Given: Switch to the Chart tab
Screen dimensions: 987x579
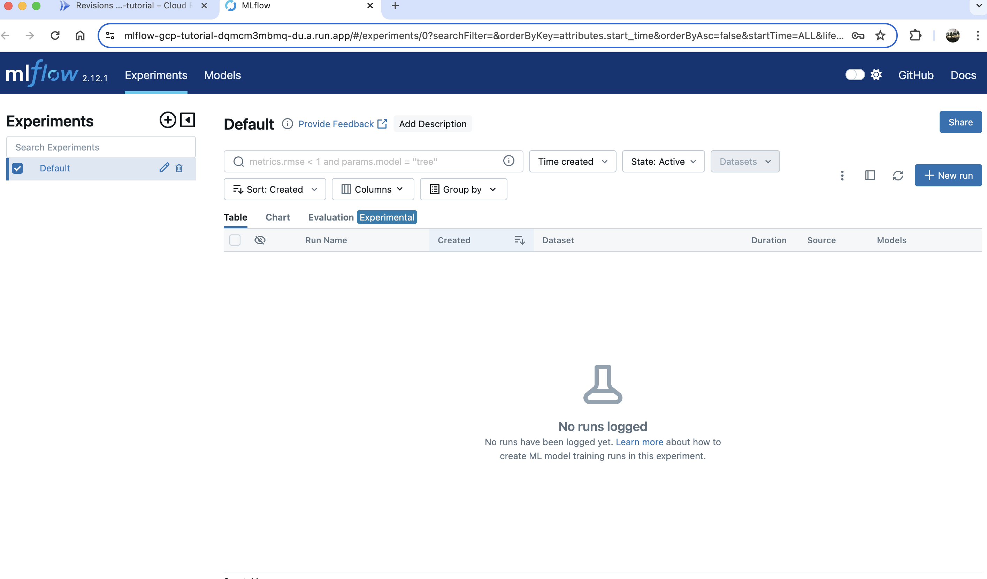Looking at the screenshot, I should coord(277,217).
